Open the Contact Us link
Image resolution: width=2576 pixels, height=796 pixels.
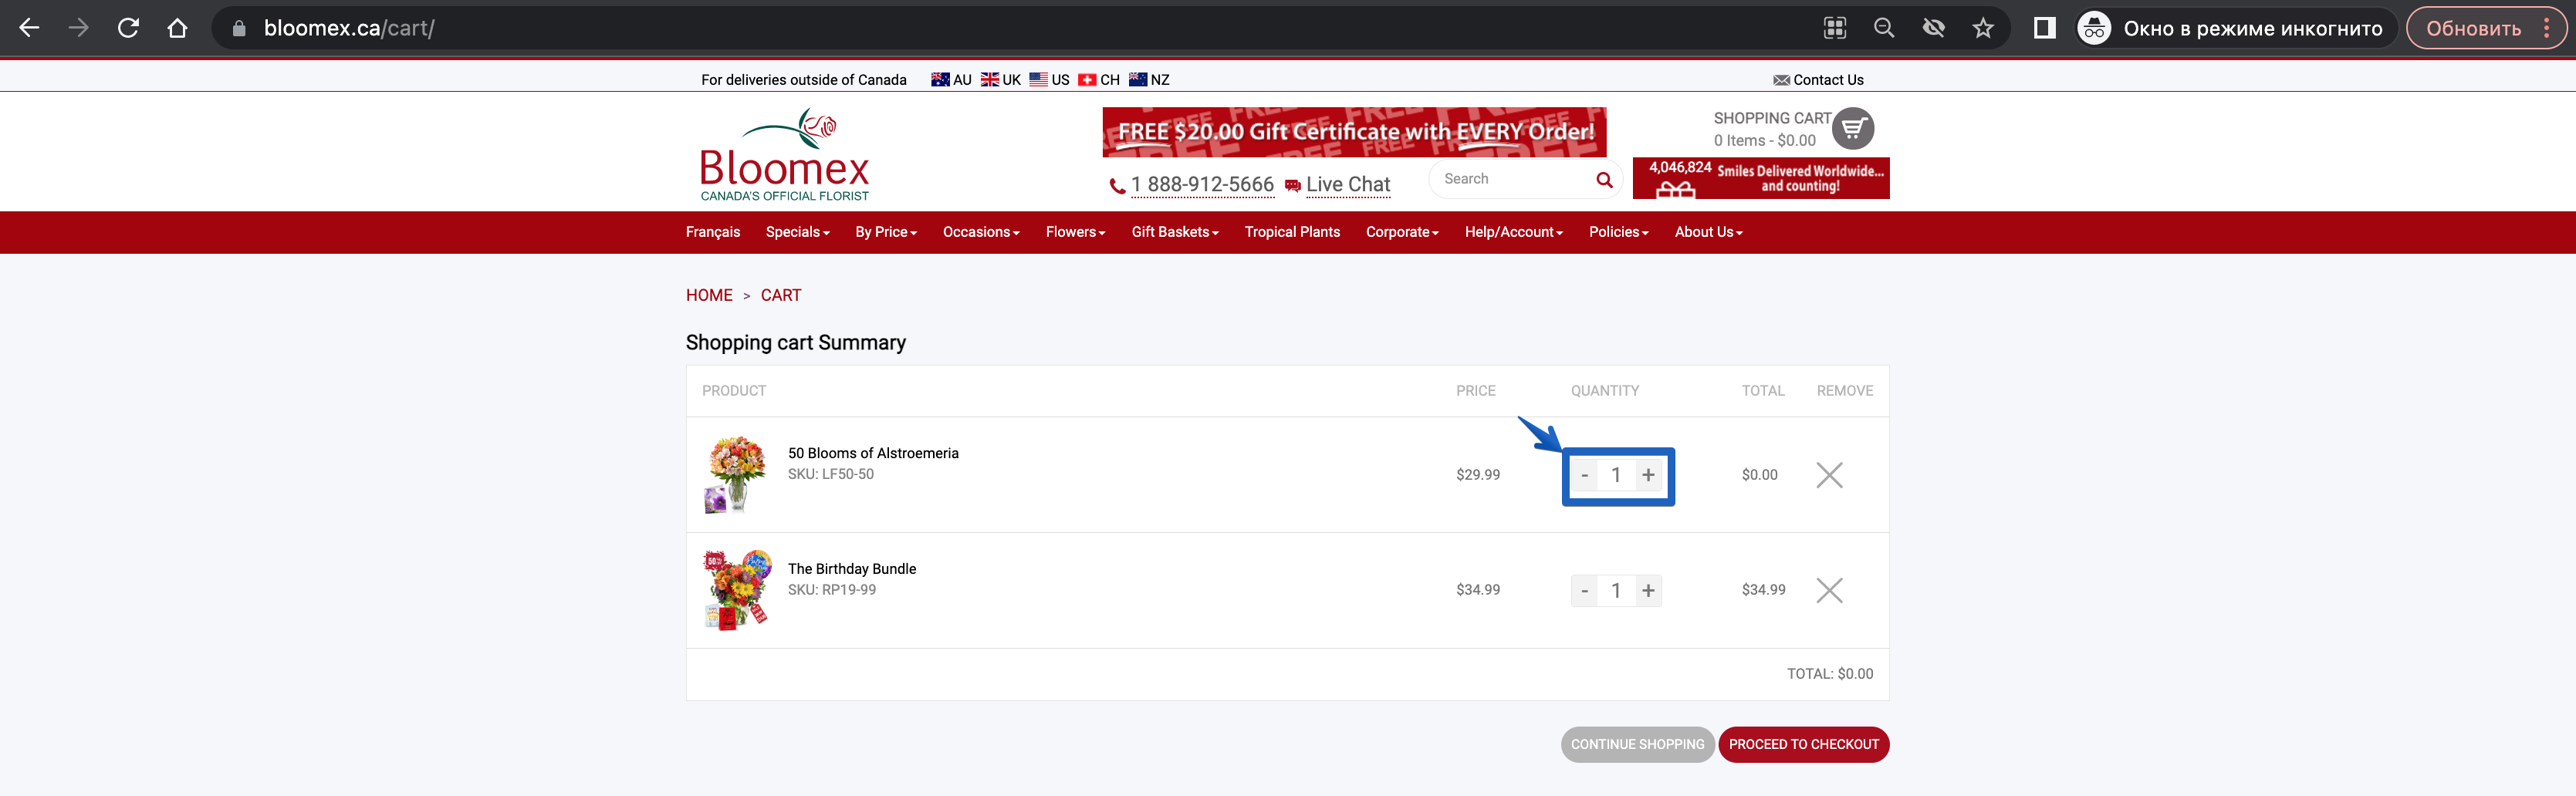coord(1818,80)
